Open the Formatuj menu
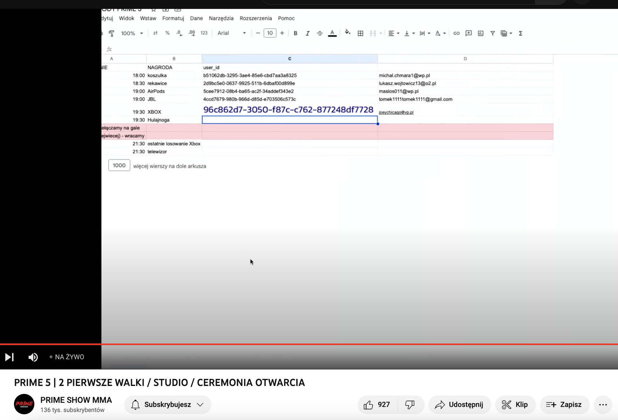The width and height of the screenshot is (618, 420). click(173, 18)
